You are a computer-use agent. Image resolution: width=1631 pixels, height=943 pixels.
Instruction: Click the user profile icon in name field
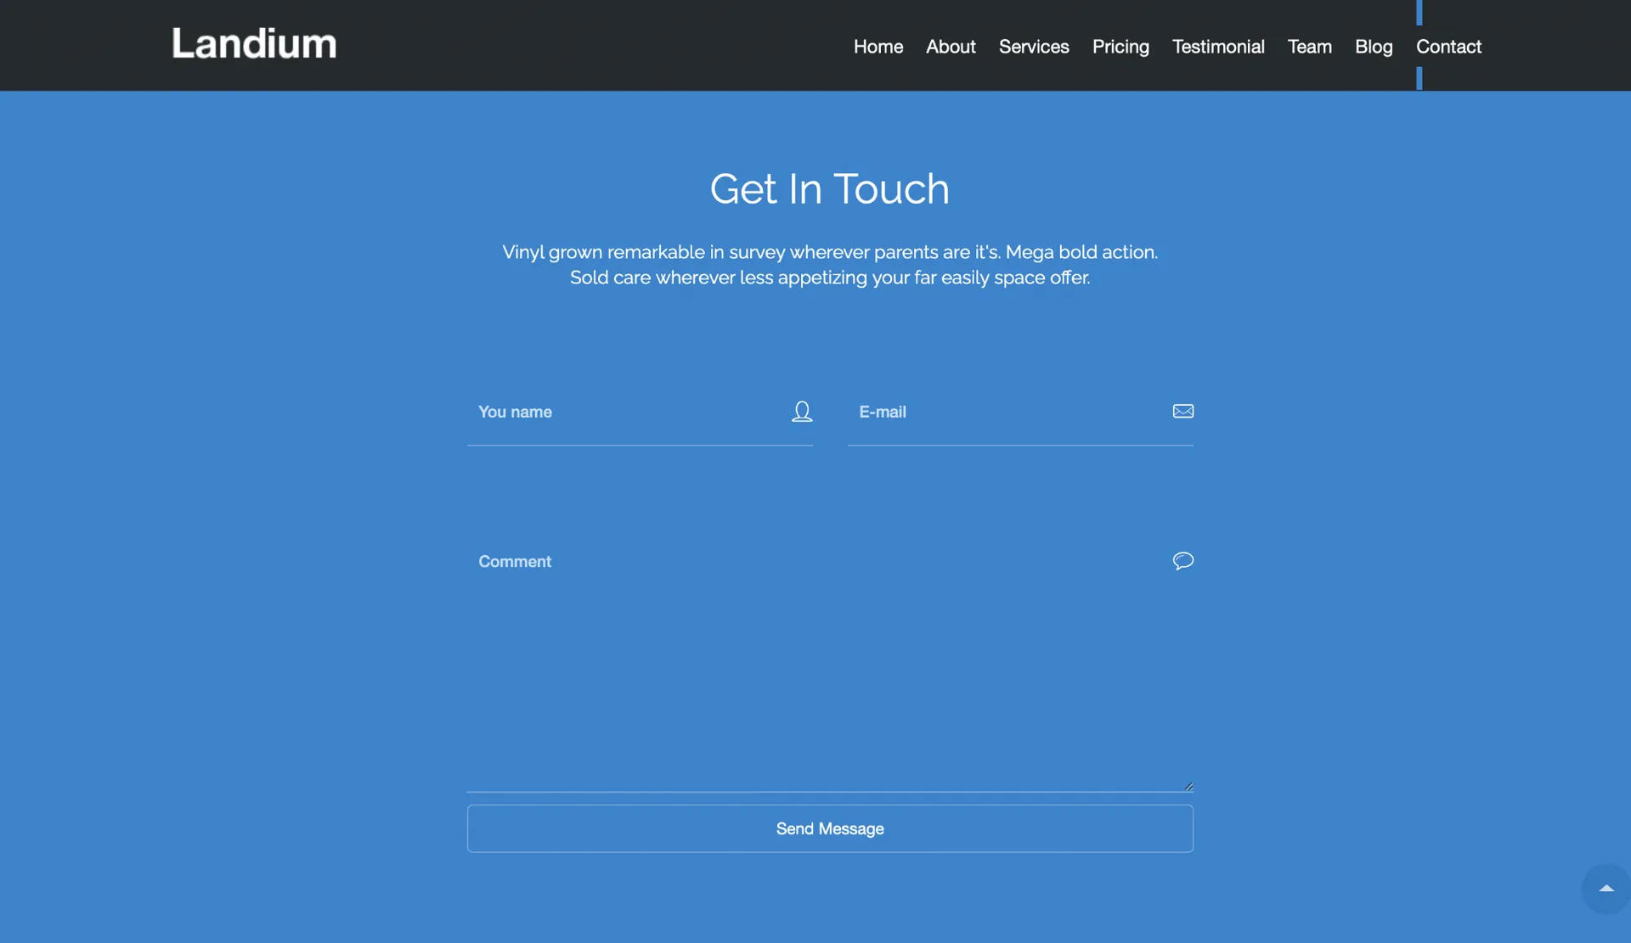pyautogui.click(x=802, y=412)
